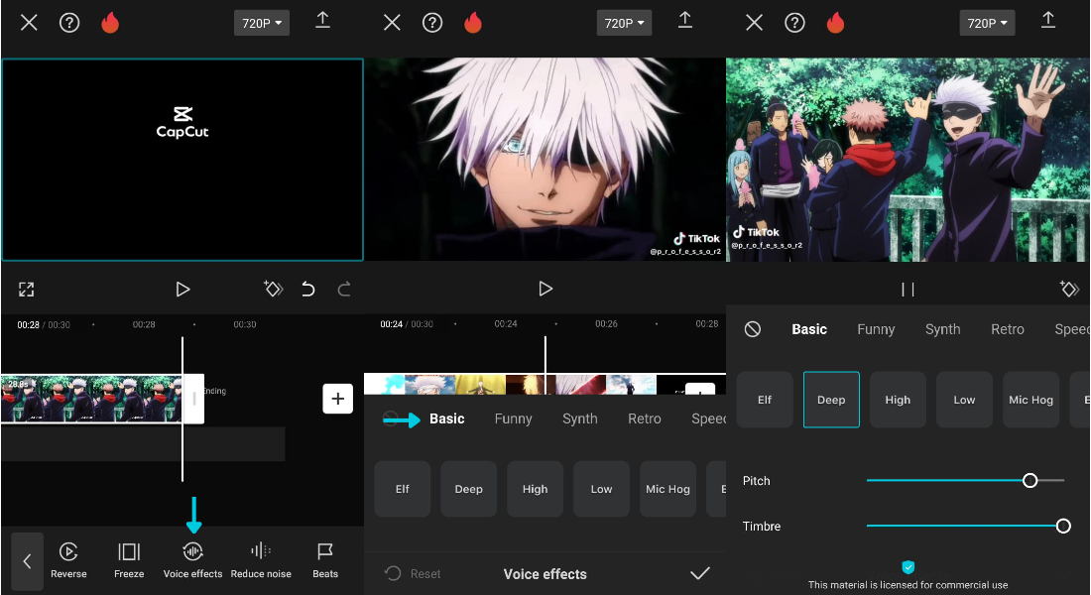Click the middle panel timeline clip strip
1091x595 pixels.
click(x=545, y=384)
